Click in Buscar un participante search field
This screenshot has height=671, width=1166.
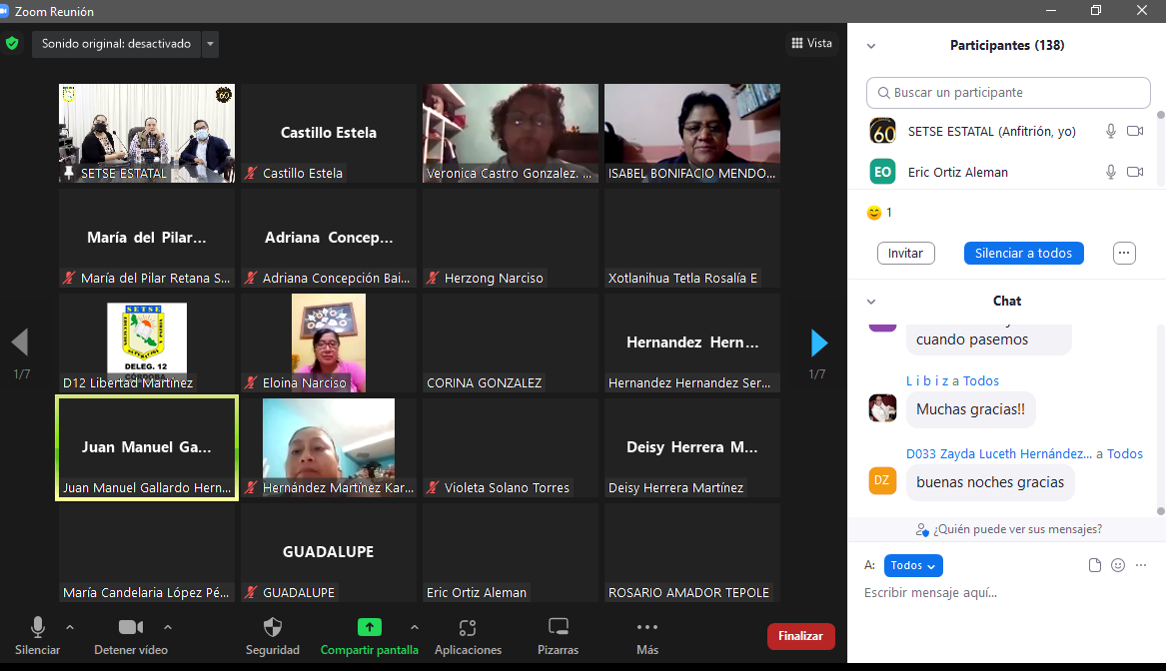pyautogui.click(x=1008, y=93)
